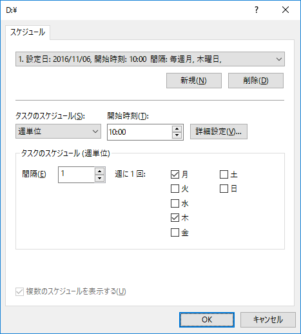301x334 pixels.
Task: Click the 削除(D) button
Action: click(256, 81)
